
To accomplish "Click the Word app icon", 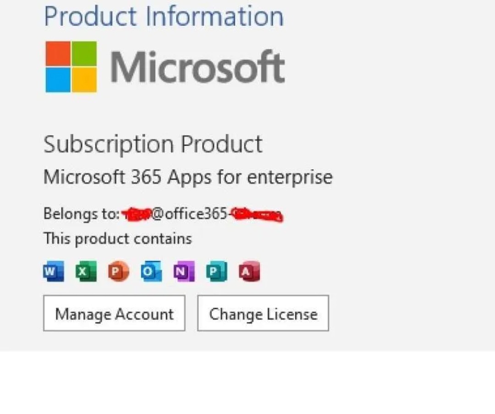I will [53, 271].
